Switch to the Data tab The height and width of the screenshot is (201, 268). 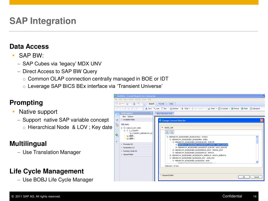click(171, 104)
